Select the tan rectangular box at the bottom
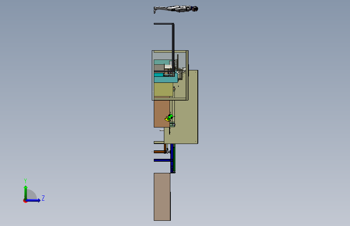The height and width of the screenshot is (226, 350). 162,197
